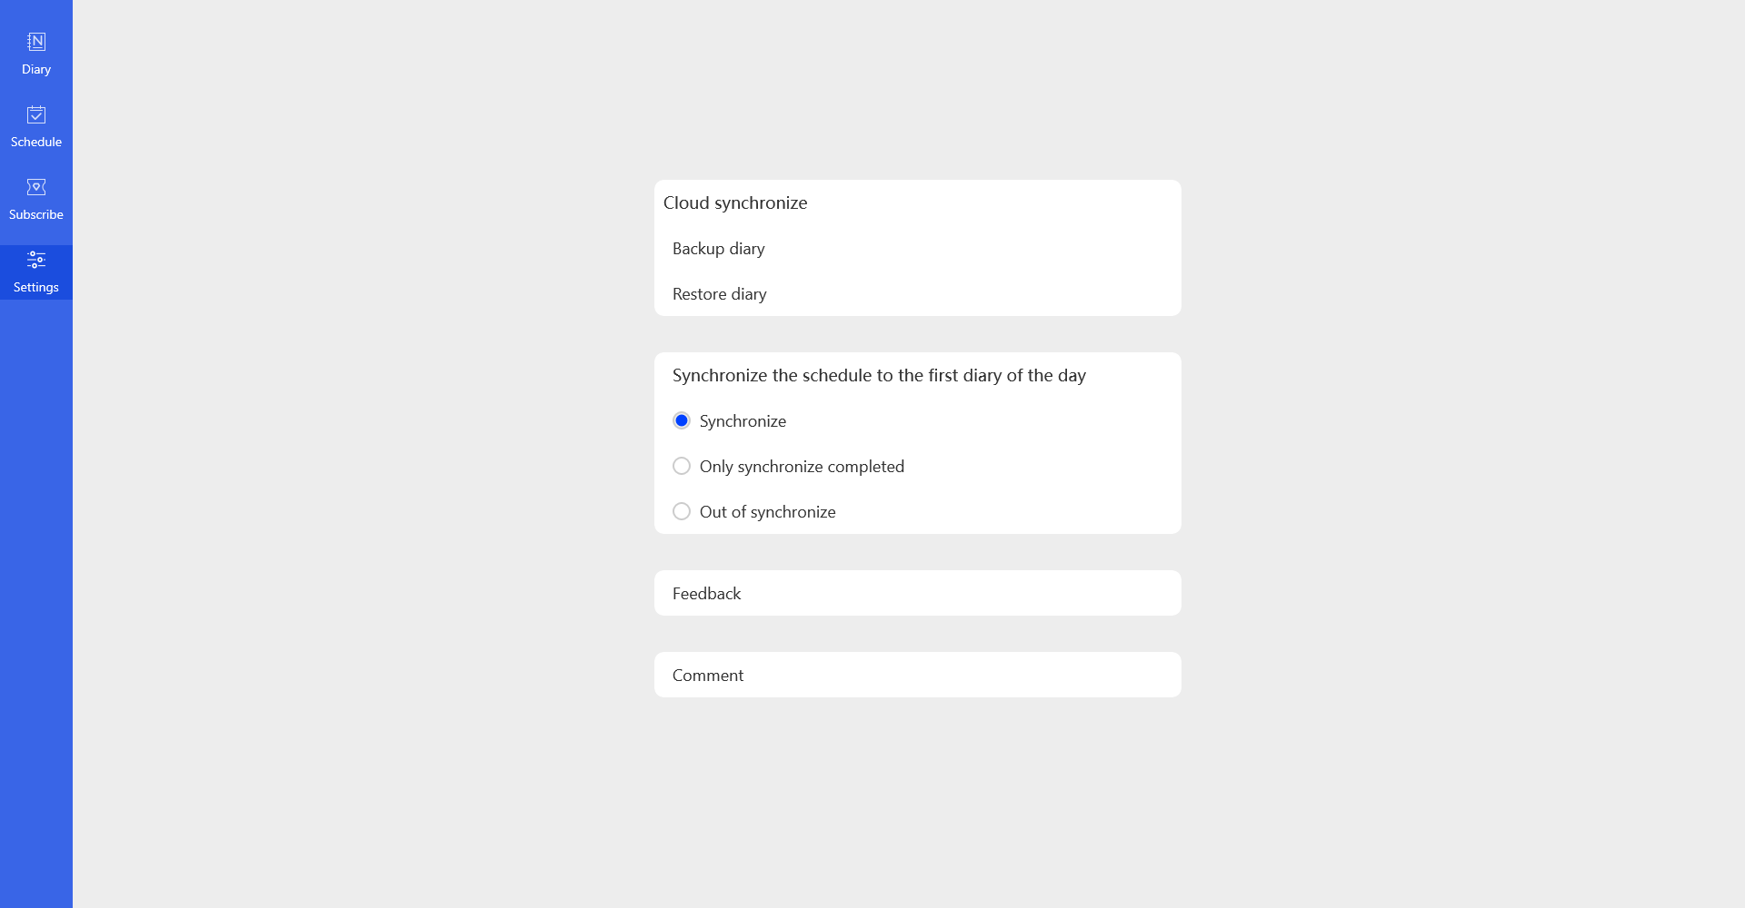Screen dimensions: 1745x908
Task: Click the 'Synchronize' option text label
Action: tap(743, 421)
